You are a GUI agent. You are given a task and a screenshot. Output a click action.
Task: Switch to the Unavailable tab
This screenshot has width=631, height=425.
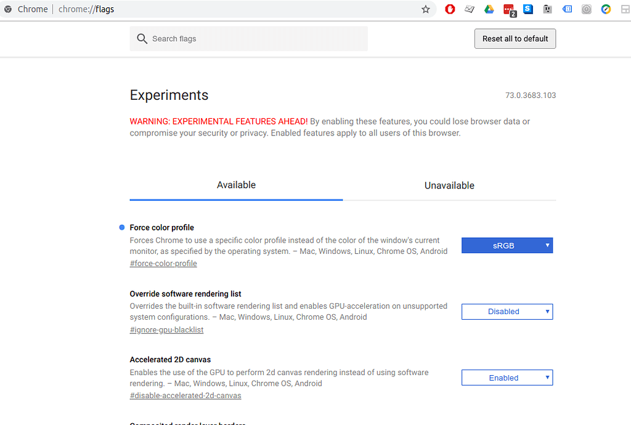coord(449,185)
